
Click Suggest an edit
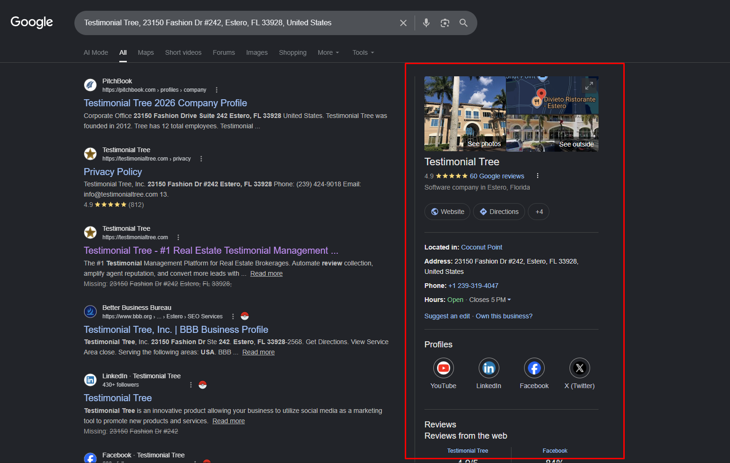point(447,316)
